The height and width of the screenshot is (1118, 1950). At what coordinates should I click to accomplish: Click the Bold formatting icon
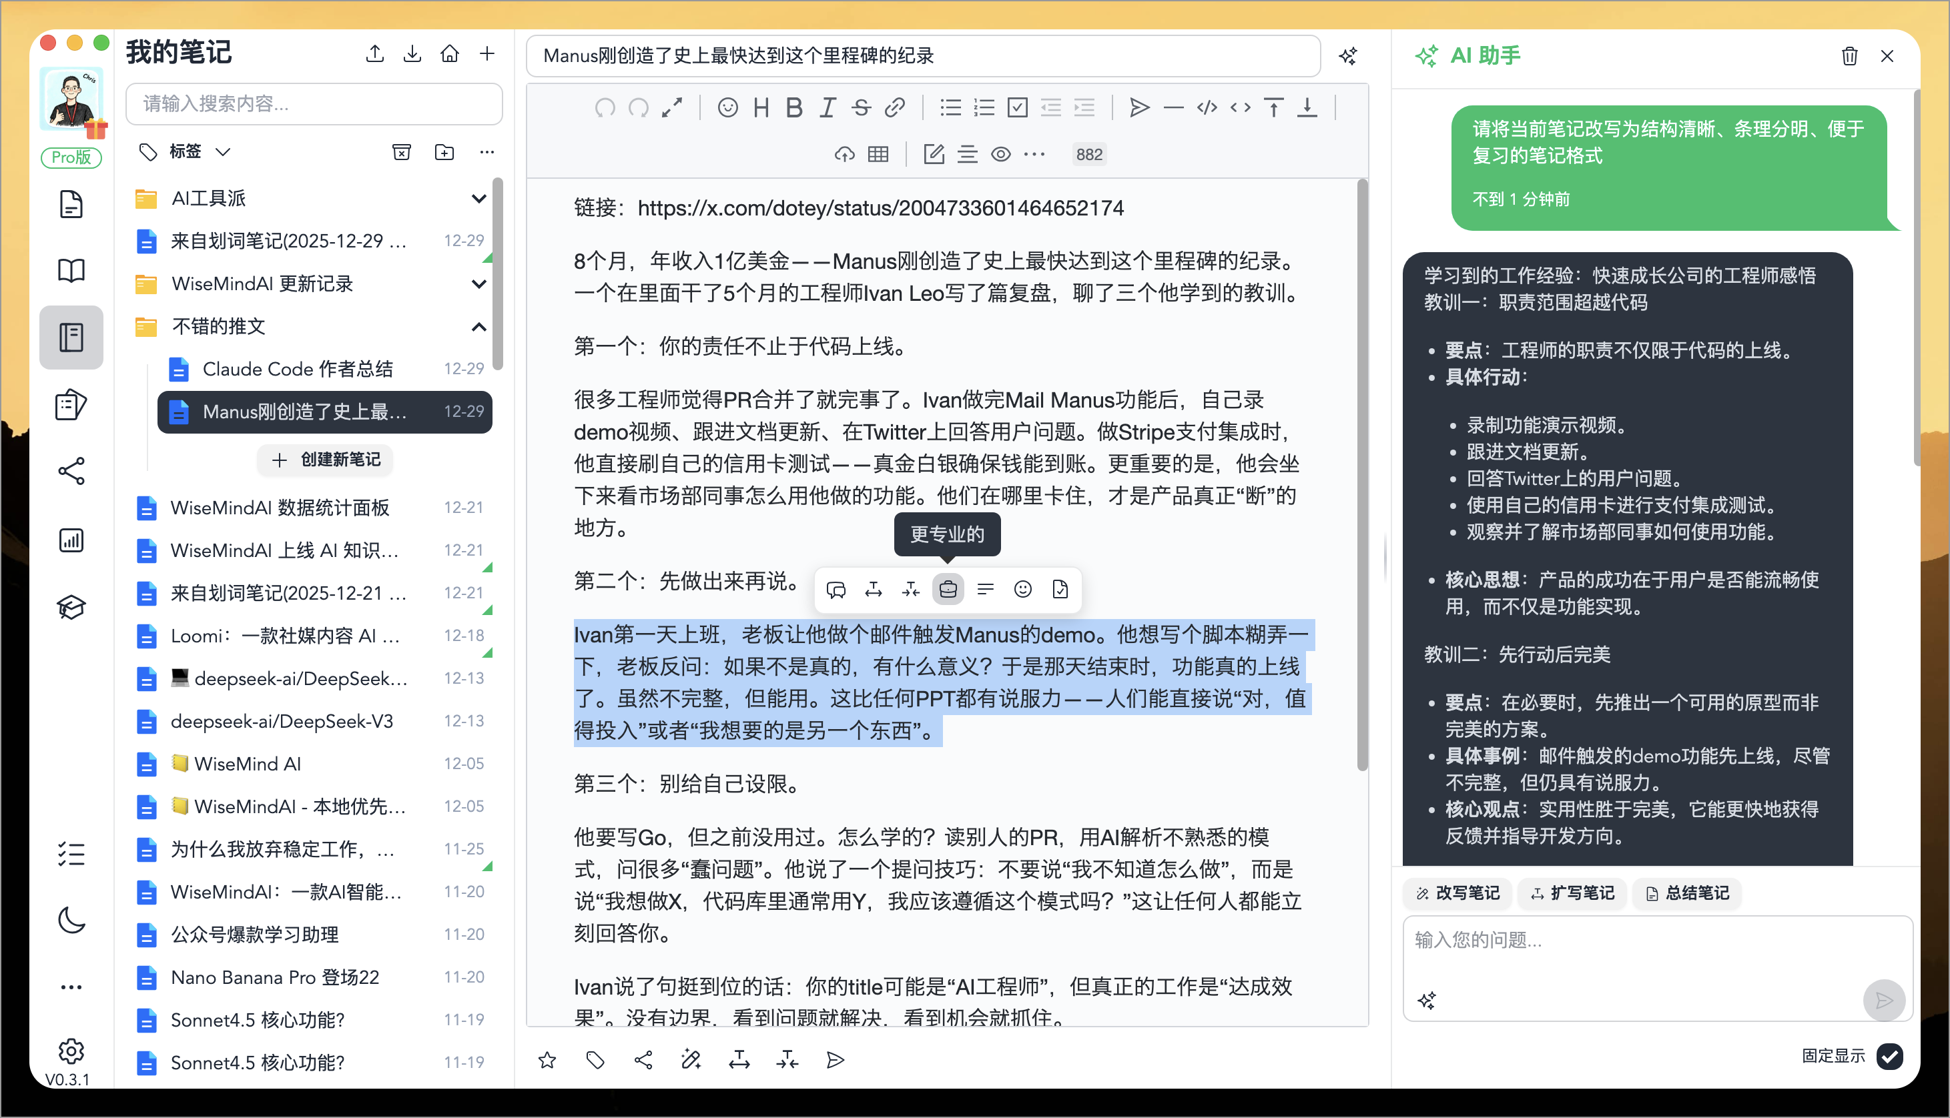[x=794, y=107]
